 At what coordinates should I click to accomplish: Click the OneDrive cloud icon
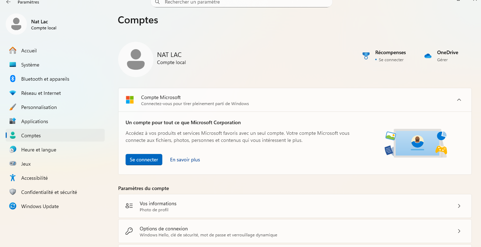point(428,56)
